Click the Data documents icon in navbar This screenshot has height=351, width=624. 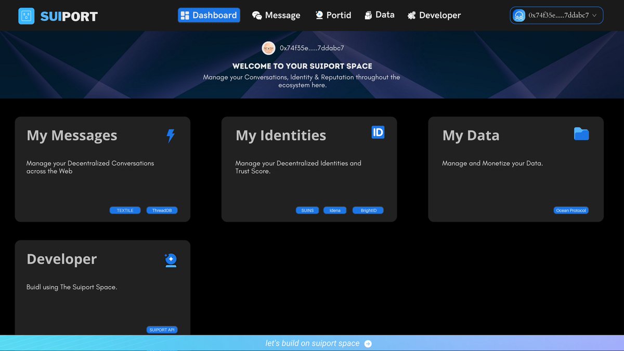click(368, 16)
